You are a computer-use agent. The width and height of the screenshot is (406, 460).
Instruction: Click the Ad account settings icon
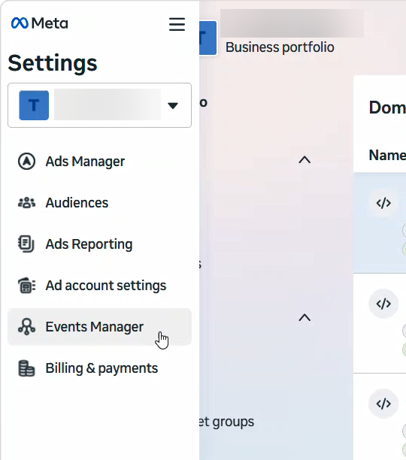(27, 286)
